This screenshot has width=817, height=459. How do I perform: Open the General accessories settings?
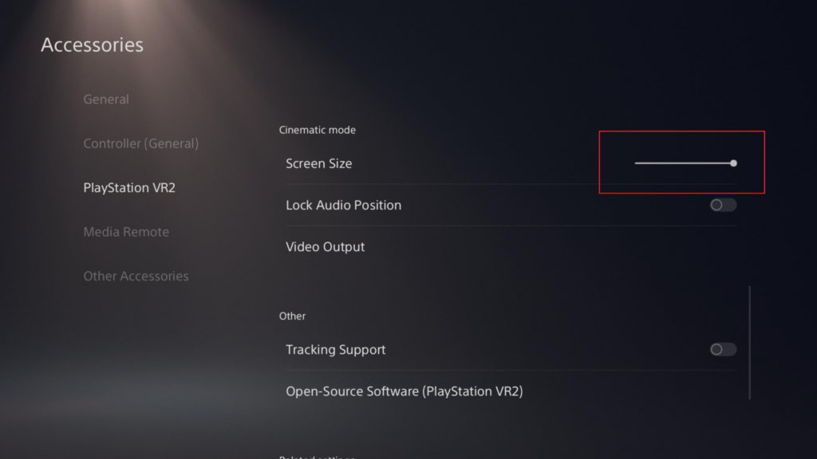(x=106, y=99)
